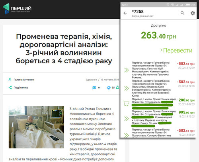Open settings gear in the Privat24 header
The height and width of the screenshot is (162, 199).
[x=193, y=13]
